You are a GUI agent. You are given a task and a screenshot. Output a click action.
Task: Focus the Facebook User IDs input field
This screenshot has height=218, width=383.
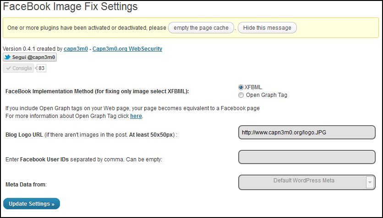(x=307, y=157)
